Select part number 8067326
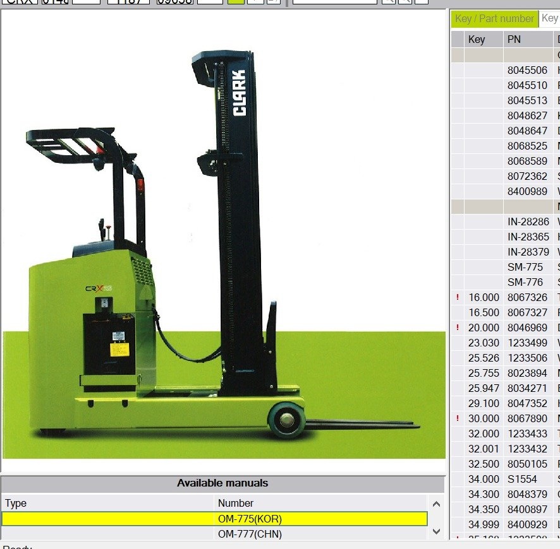This screenshot has height=549, width=560. pyautogui.click(x=527, y=297)
